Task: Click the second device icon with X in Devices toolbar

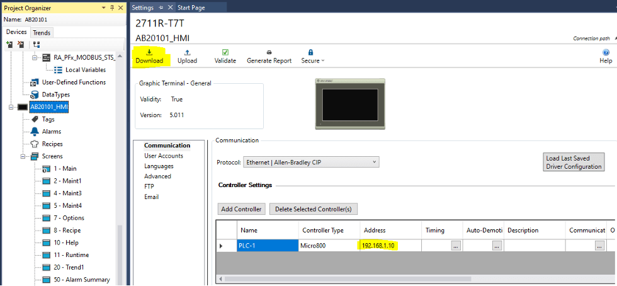Action: 21,45
